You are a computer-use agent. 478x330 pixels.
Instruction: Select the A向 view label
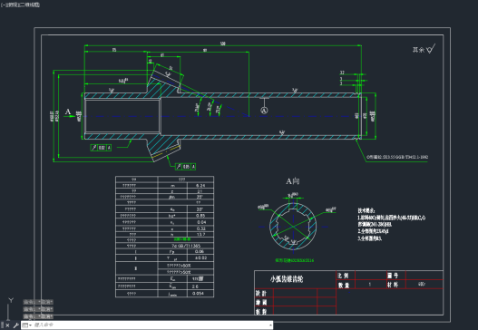[293, 181]
